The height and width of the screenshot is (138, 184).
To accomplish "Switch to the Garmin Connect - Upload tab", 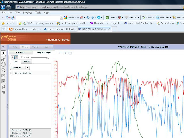I will 60,29.
